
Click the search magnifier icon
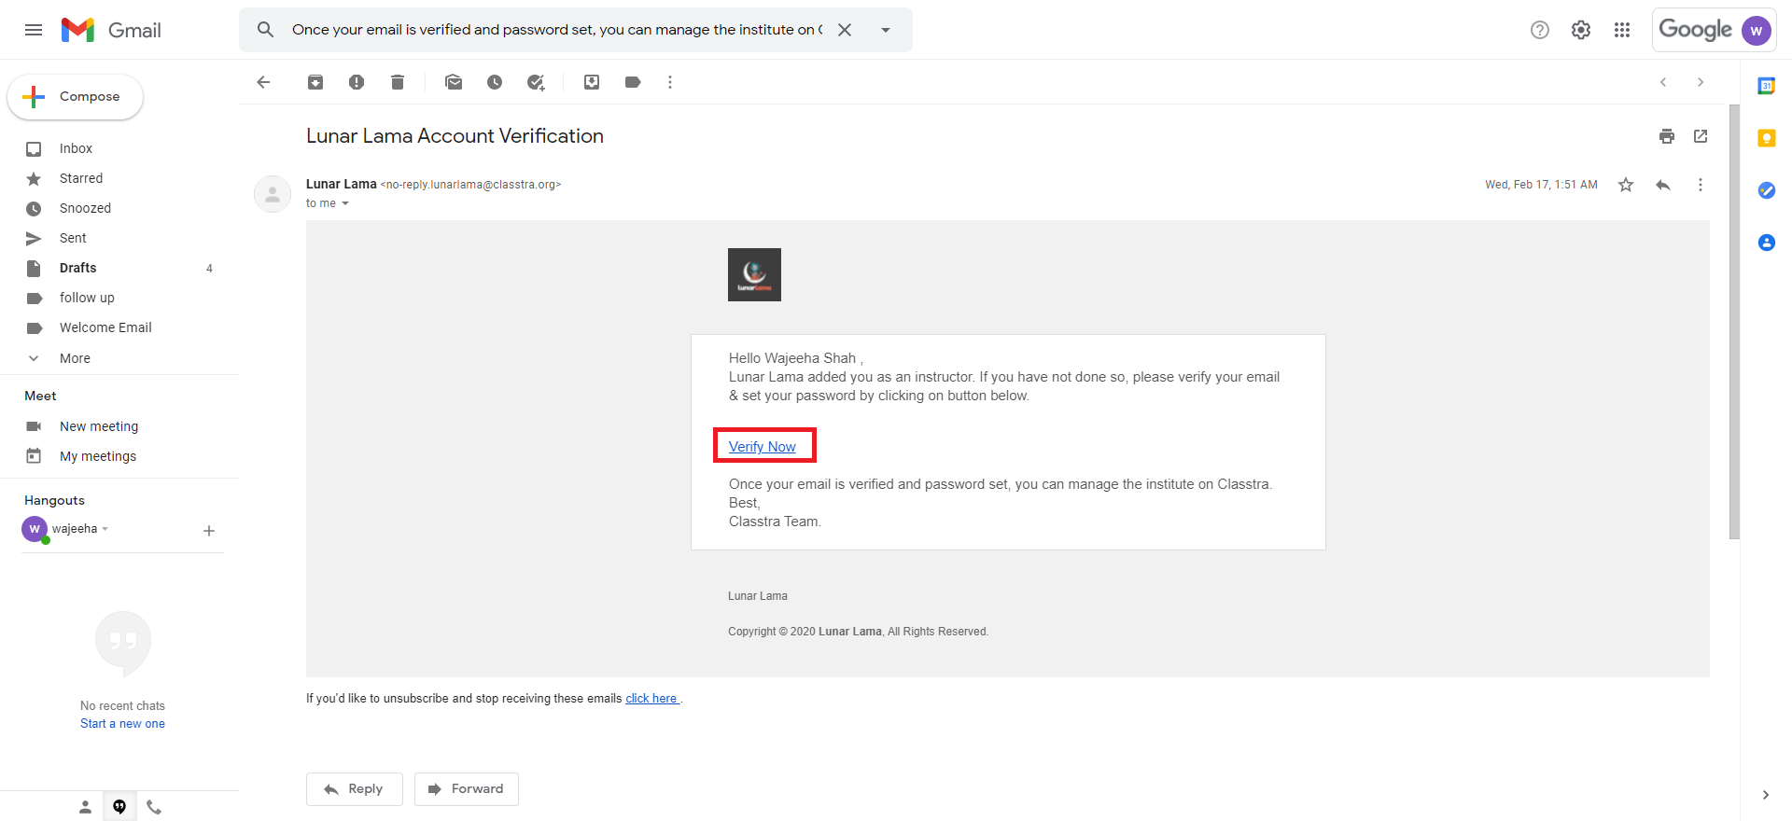265,30
